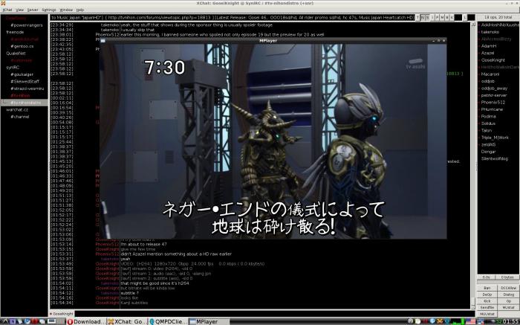The image size is (520, 325).
Task: Switch to the MPlayer taskbar entry
Action: pos(209,321)
